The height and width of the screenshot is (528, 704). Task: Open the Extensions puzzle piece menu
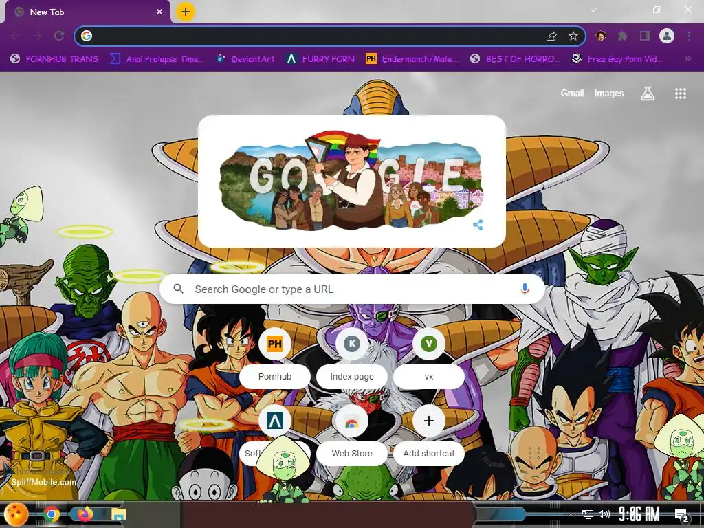622,36
